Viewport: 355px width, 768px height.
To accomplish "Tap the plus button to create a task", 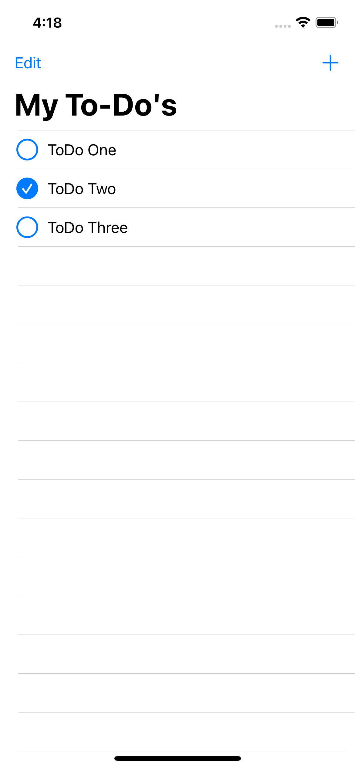I will point(331,63).
